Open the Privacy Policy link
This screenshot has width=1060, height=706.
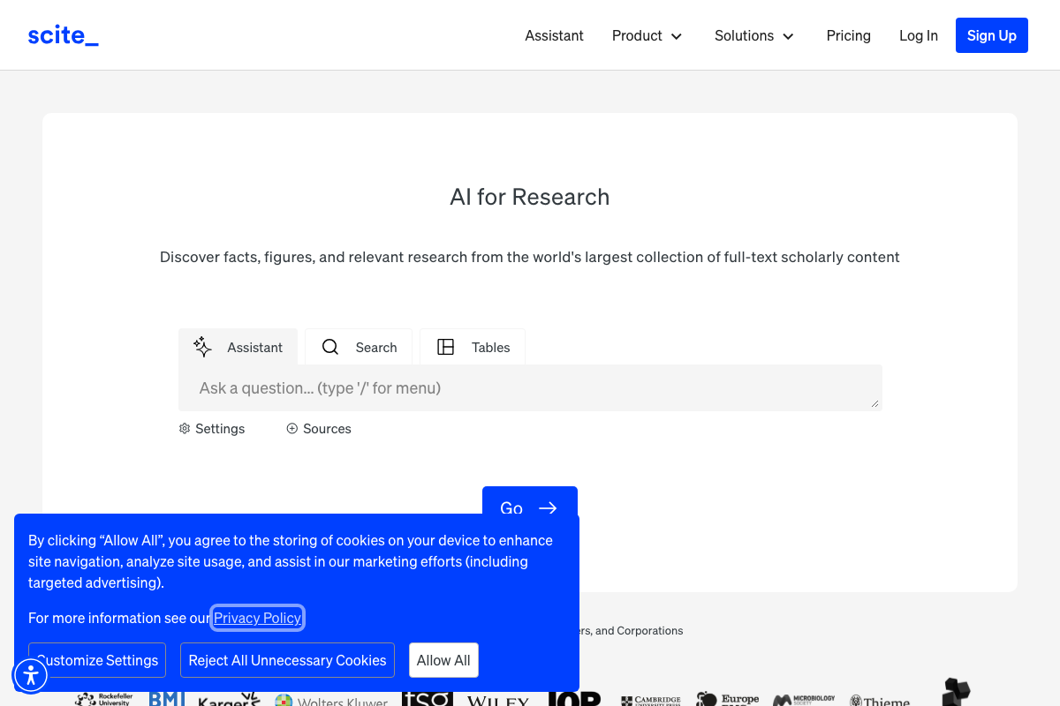point(258,618)
